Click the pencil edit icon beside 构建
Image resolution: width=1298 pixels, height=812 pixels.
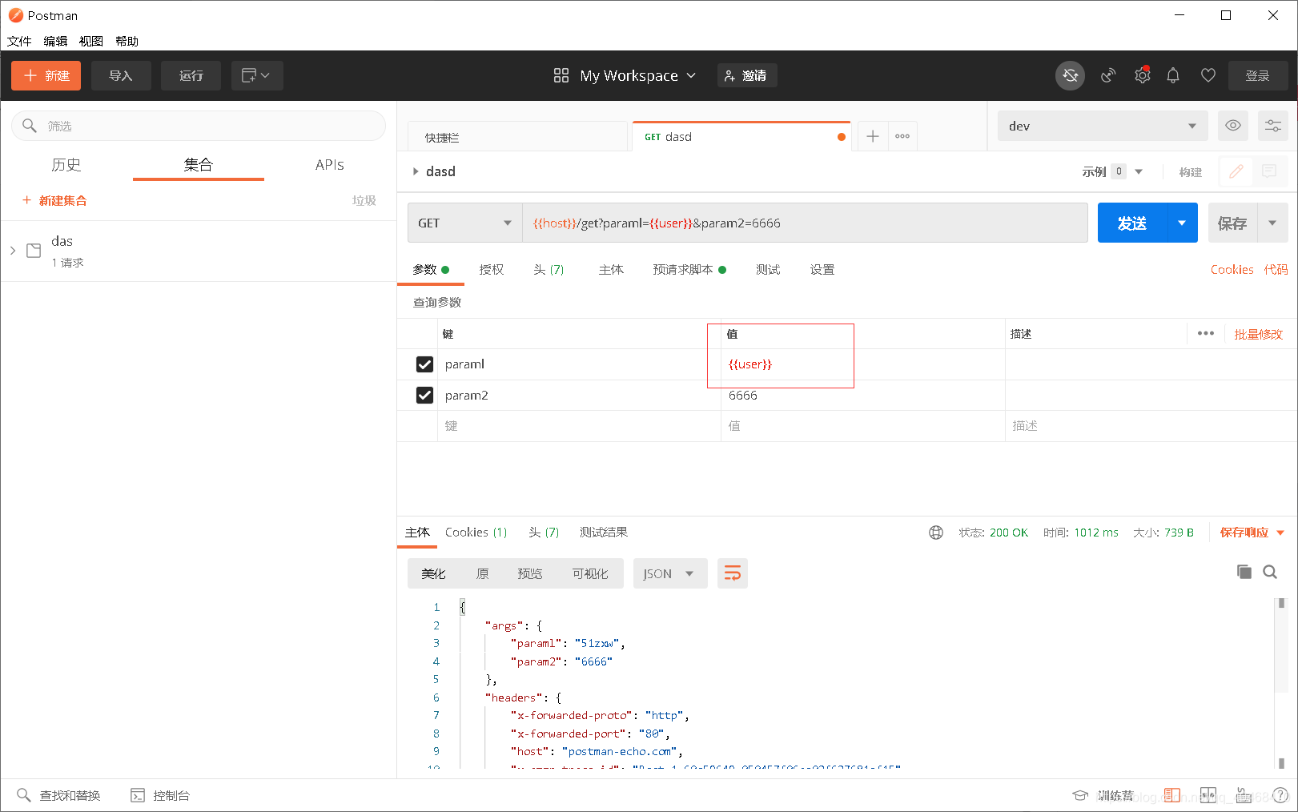point(1236,171)
